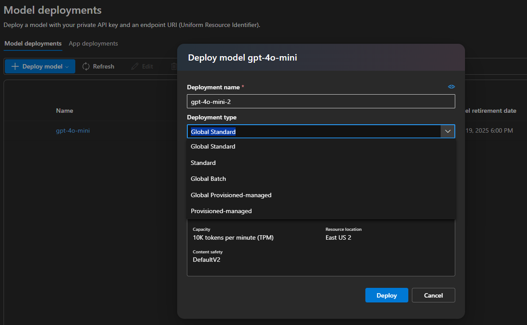This screenshot has height=325, width=527.
Task: Click the Edit toolbar button
Action: coord(142,66)
